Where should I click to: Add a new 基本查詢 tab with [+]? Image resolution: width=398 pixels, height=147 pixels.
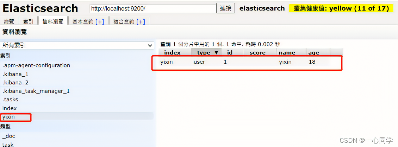pyautogui.click(x=100, y=22)
